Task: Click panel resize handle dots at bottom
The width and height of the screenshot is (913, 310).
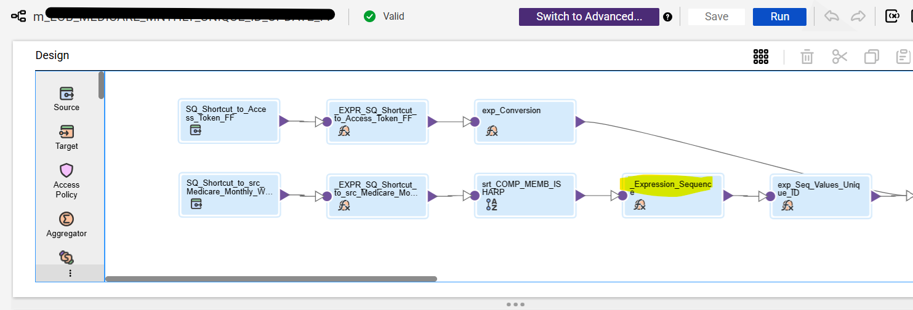Action: point(515,304)
